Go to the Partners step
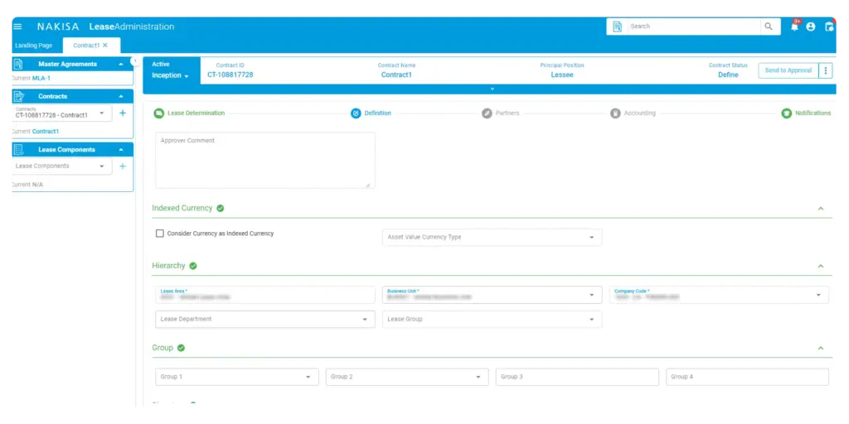Image resolution: width=849 pixels, height=424 pixels. click(502, 113)
